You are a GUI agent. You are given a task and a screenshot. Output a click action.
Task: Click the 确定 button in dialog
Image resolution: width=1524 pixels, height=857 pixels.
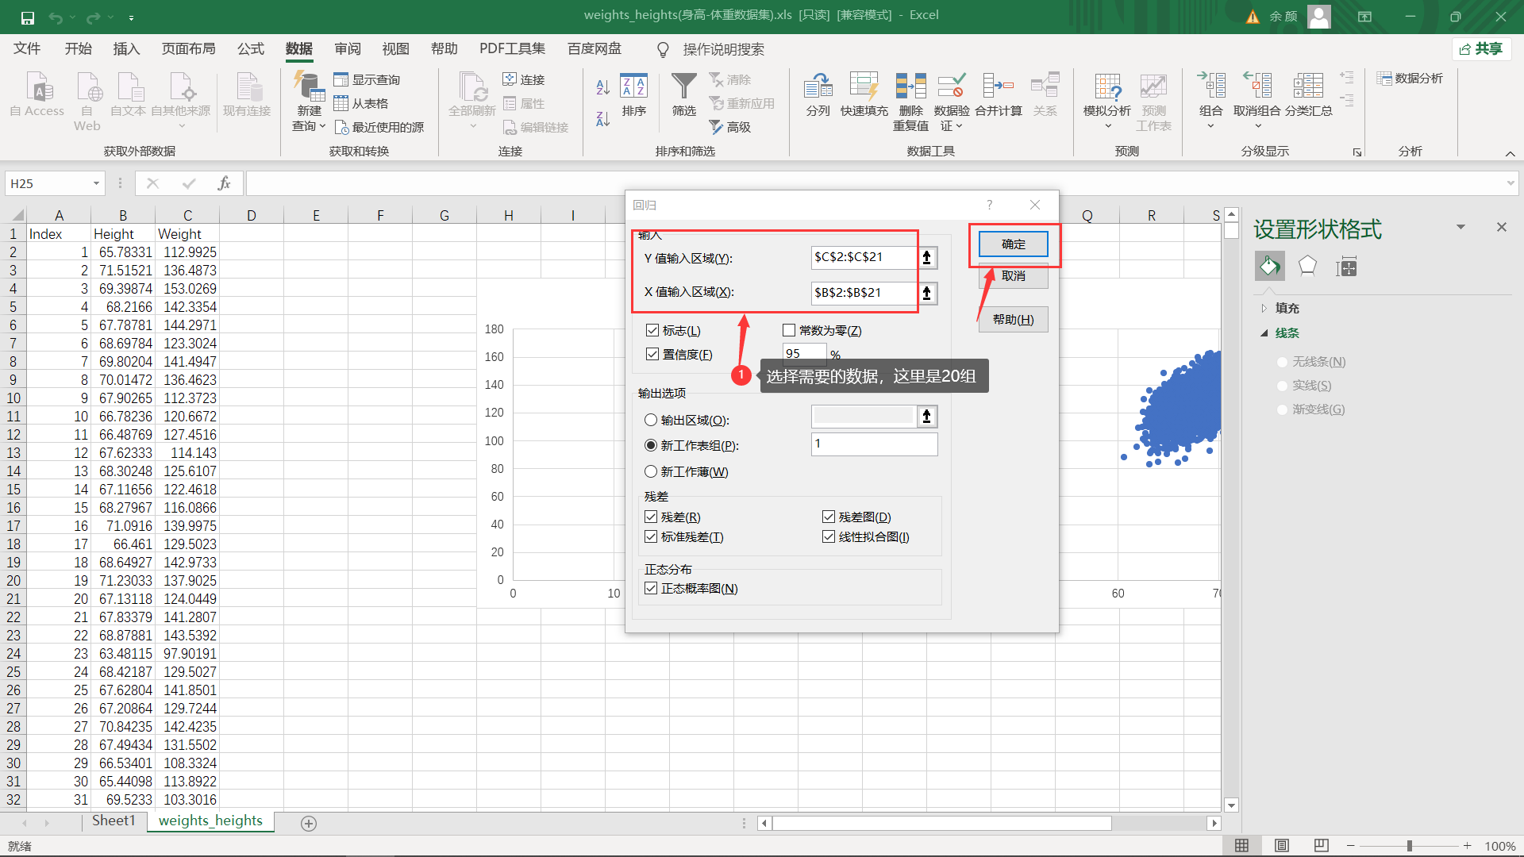(1013, 244)
